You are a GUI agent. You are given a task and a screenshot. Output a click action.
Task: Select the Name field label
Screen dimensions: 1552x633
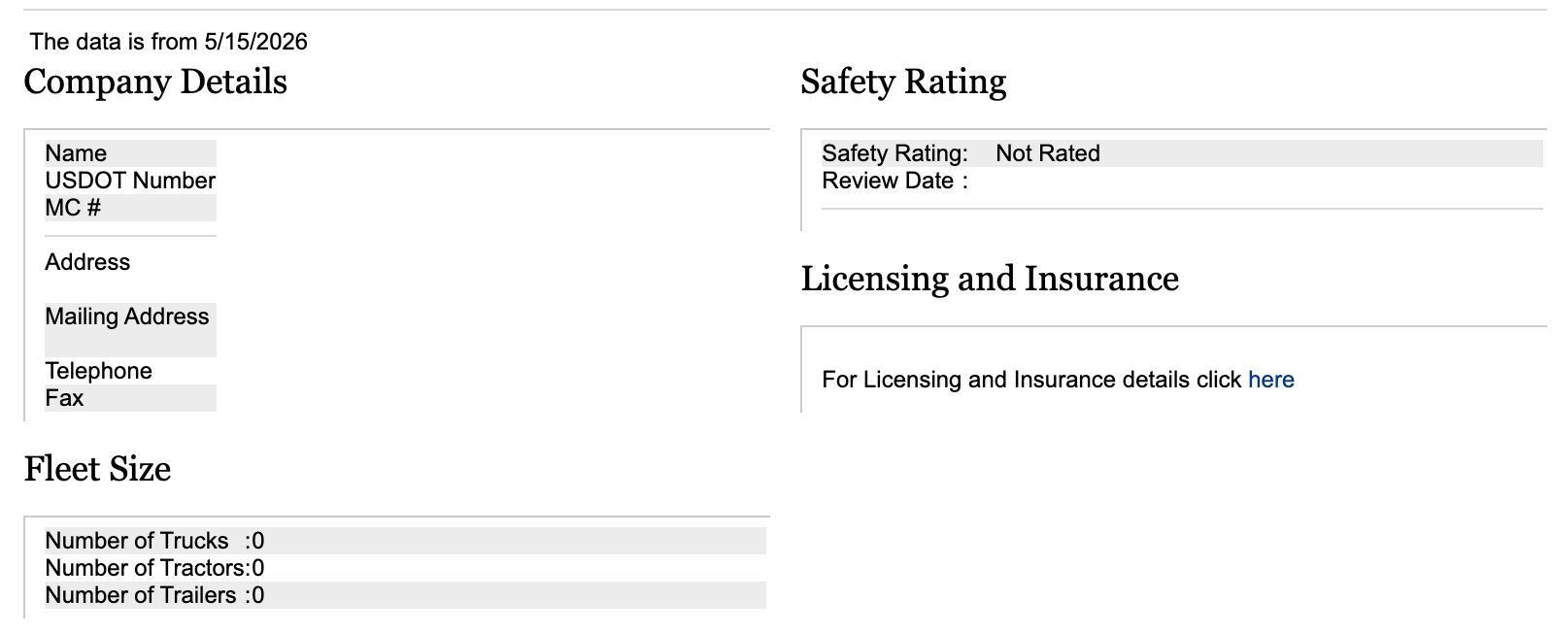tap(76, 153)
